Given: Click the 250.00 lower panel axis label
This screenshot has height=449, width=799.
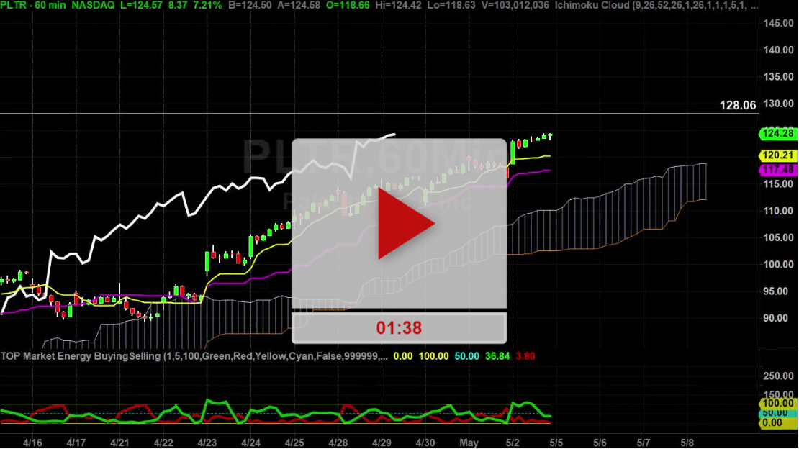Looking at the screenshot, I should pyautogui.click(x=778, y=376).
